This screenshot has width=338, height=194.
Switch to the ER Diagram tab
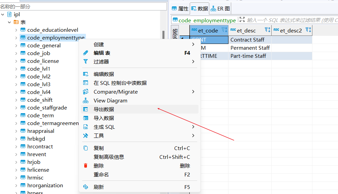[220, 9]
